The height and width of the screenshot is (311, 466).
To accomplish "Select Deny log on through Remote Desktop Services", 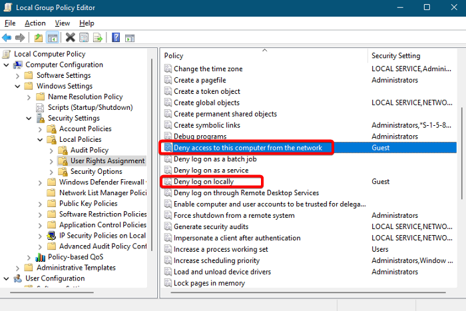I will [x=246, y=193].
